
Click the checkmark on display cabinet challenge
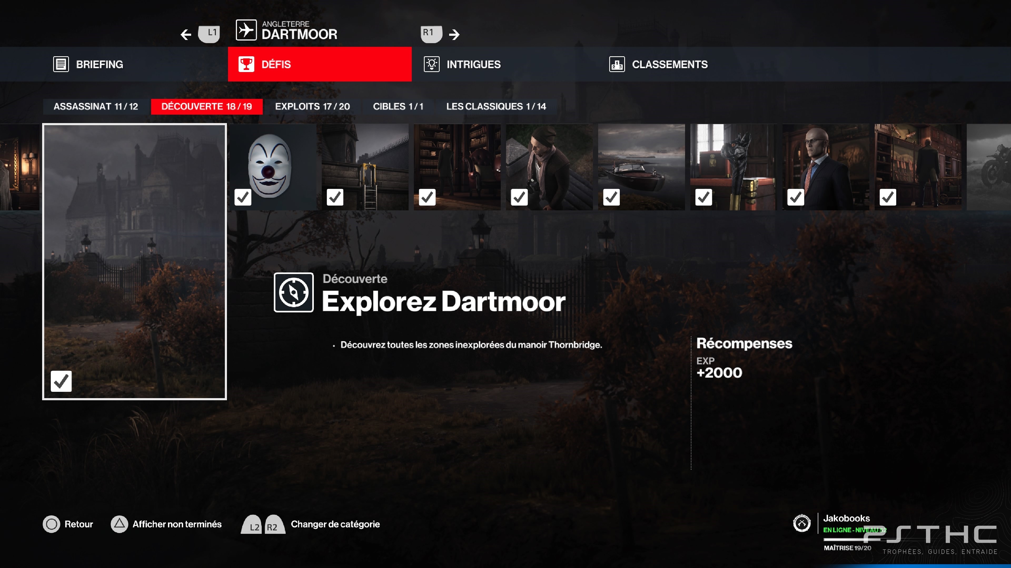(888, 197)
